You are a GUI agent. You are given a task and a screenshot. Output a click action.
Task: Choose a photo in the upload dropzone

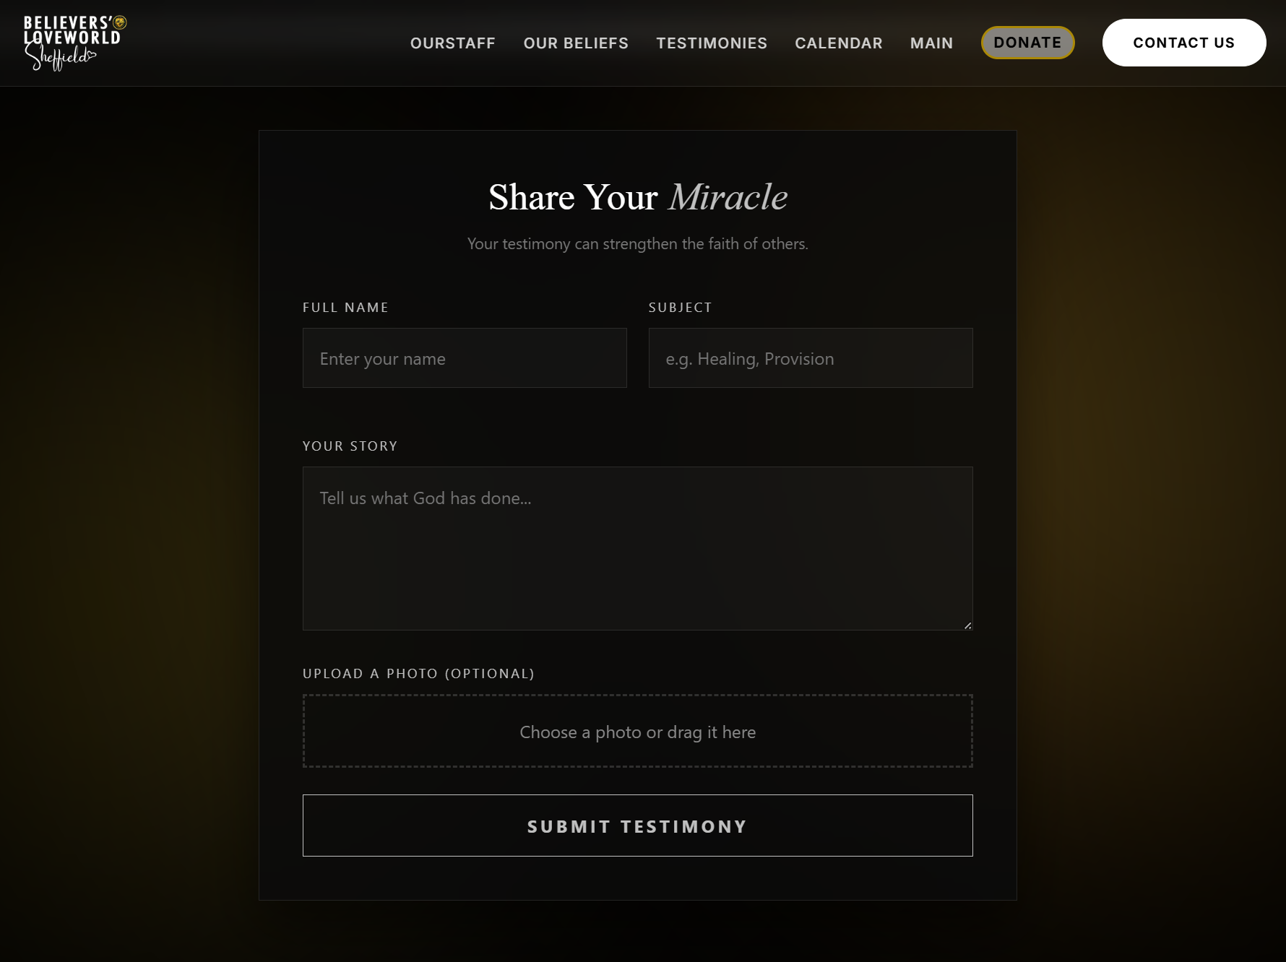[638, 731]
